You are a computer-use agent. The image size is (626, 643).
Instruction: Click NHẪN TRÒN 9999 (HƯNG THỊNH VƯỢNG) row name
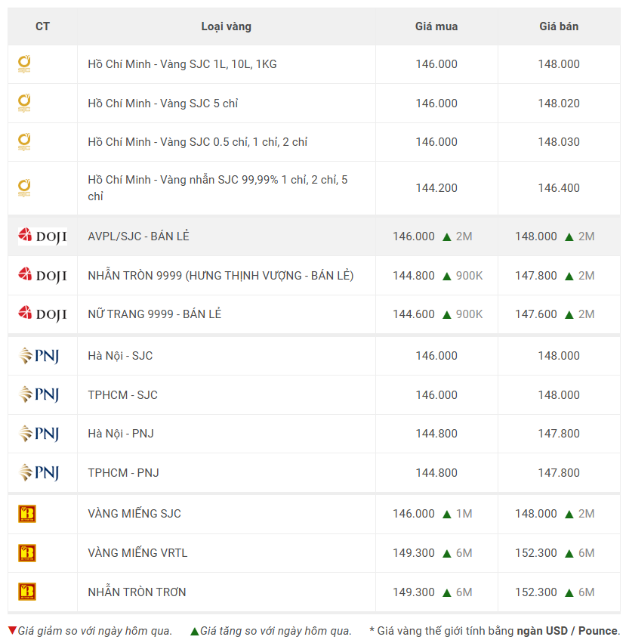point(220,276)
